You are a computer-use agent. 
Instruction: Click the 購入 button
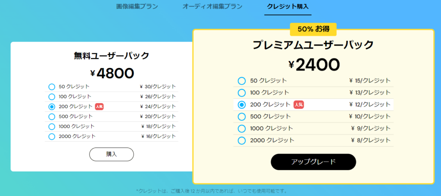pyautogui.click(x=112, y=154)
